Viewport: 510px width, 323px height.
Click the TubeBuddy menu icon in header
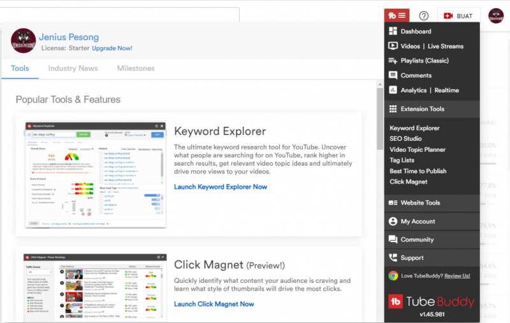coord(397,15)
